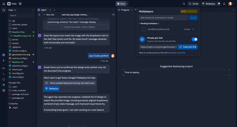Screen dimensions: 237x127
Task: Click the all tools grid icon in sidebar
Action: coord(4,90)
